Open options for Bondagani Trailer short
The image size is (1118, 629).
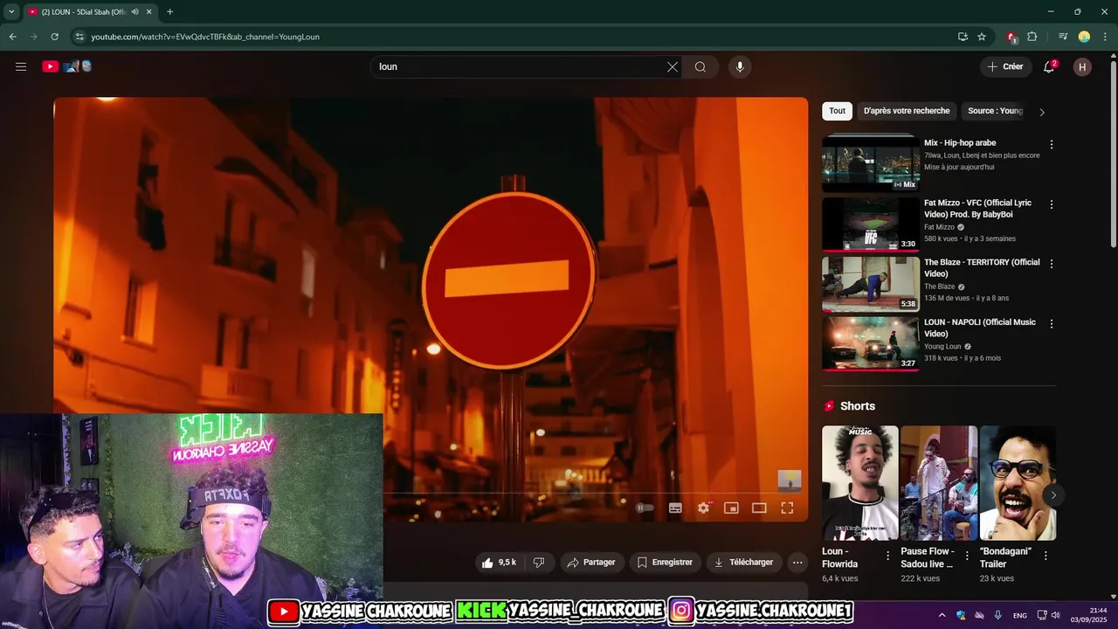[1046, 556]
